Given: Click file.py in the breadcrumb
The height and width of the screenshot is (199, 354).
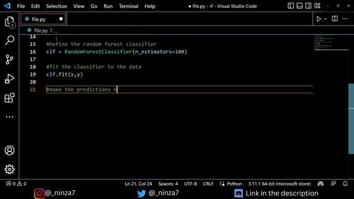Looking at the screenshot, I should click(41, 30).
